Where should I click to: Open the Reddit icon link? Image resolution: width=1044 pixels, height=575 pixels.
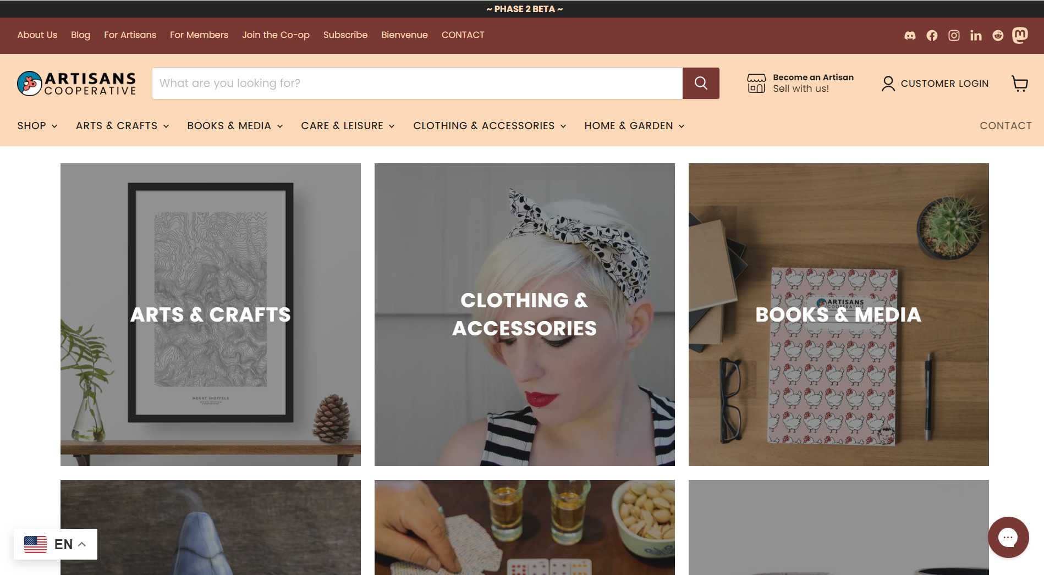pyautogui.click(x=998, y=36)
